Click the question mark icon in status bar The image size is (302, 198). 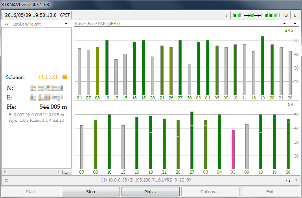tap(295, 181)
